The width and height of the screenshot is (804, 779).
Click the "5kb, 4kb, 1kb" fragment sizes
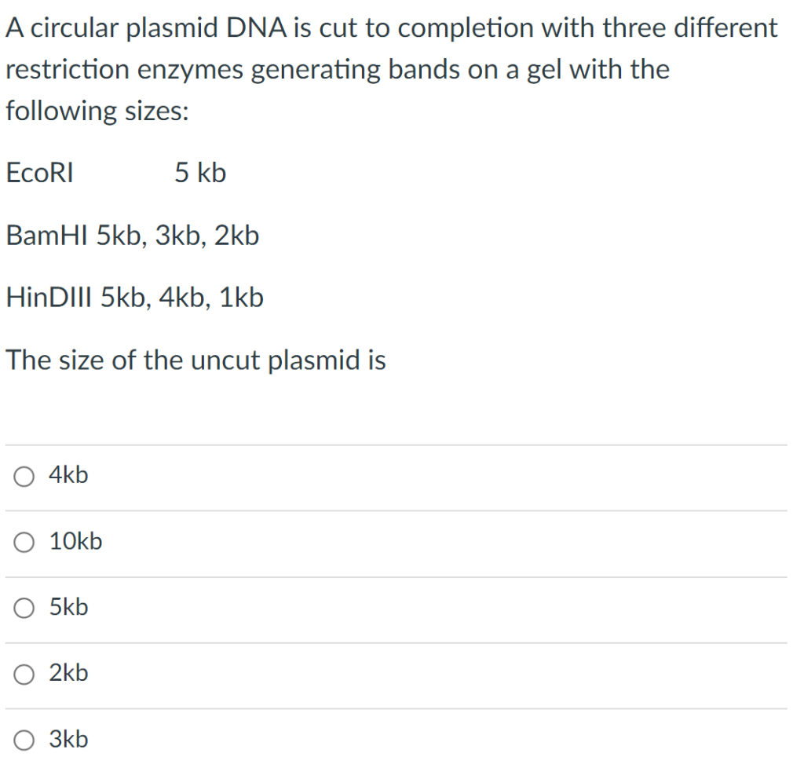[x=182, y=298]
